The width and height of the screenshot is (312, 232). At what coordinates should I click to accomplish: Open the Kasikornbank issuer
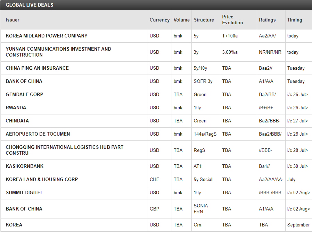24,166
